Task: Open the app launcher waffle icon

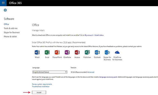Action: (x=3, y=3)
